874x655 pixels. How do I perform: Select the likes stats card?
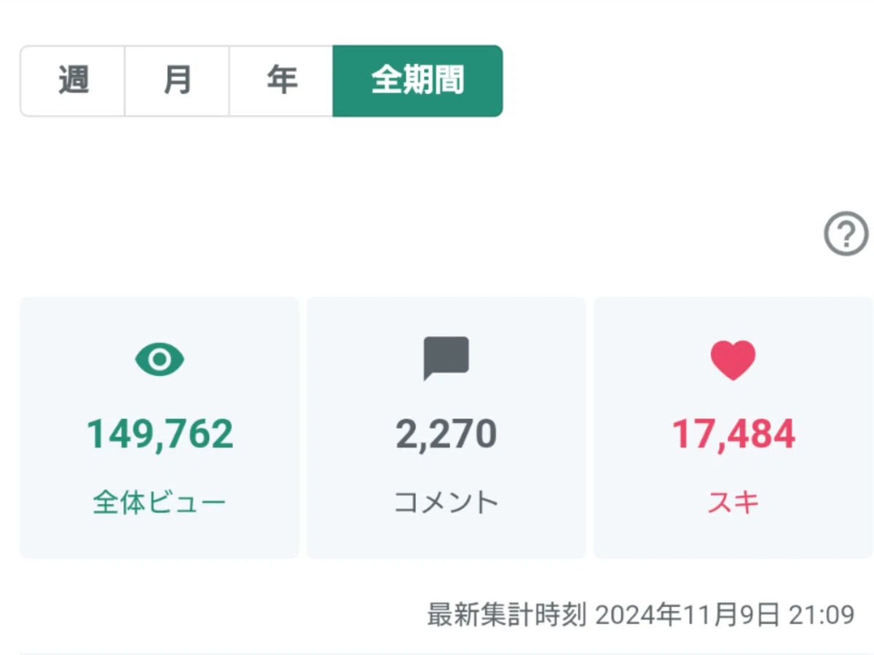(733, 427)
